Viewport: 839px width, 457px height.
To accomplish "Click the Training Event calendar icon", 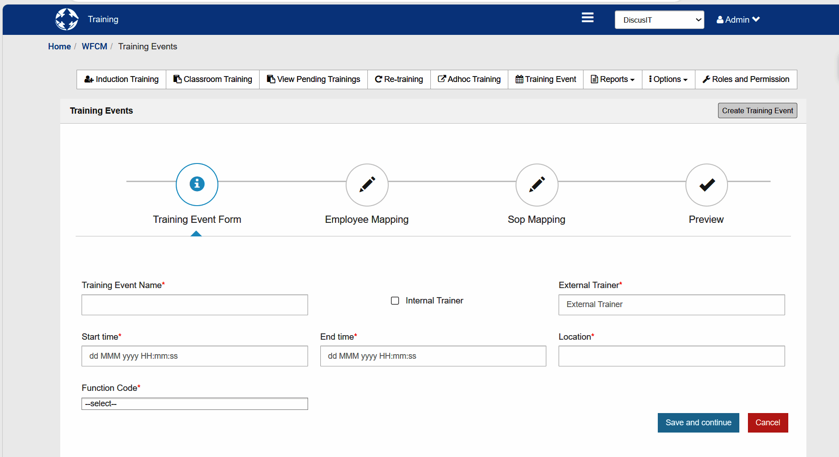I will [519, 79].
